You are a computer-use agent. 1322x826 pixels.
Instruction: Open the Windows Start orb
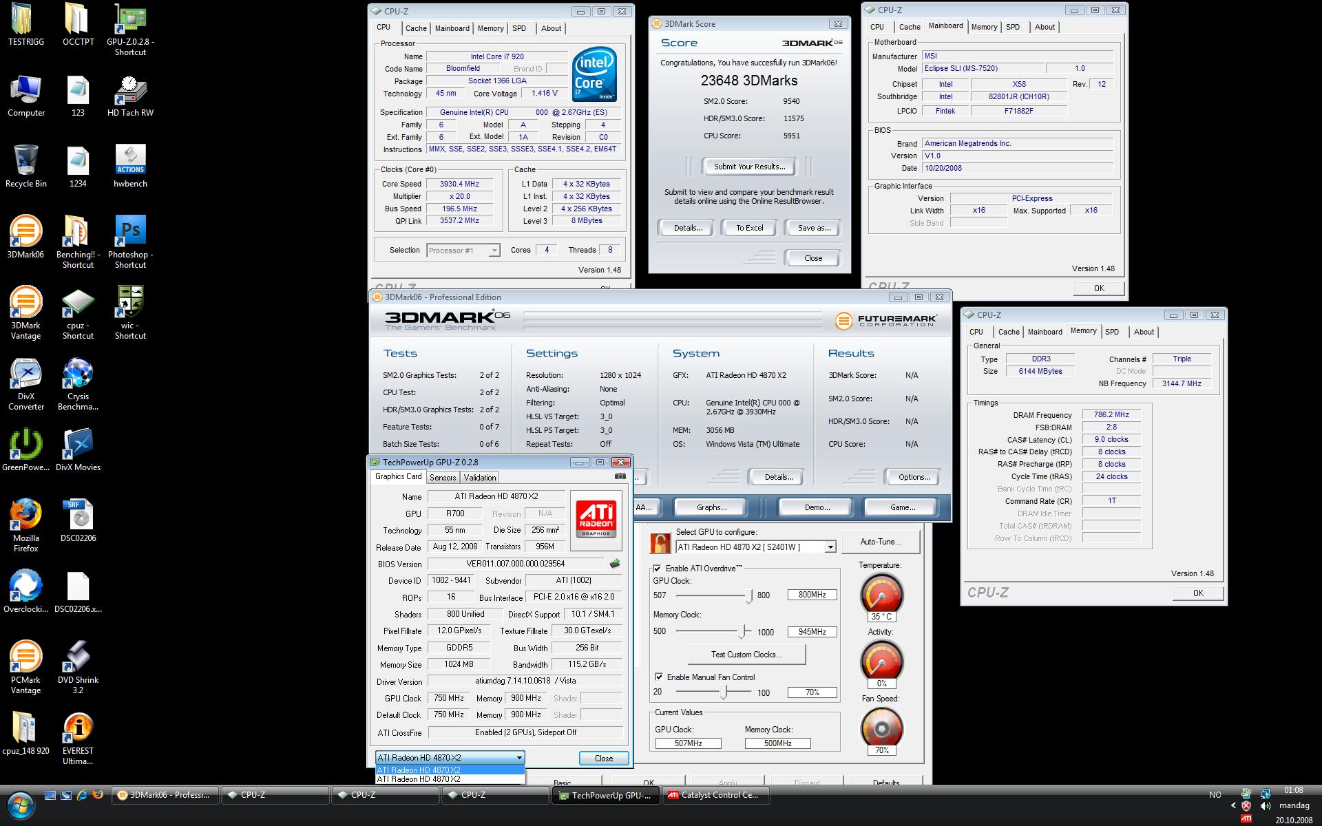tap(19, 804)
